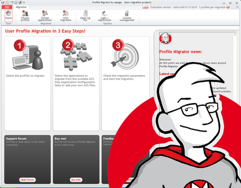This screenshot has height=188, width=241.
Task: Click the small mascot avatar in news panel
Action: pyautogui.click(x=165, y=38)
